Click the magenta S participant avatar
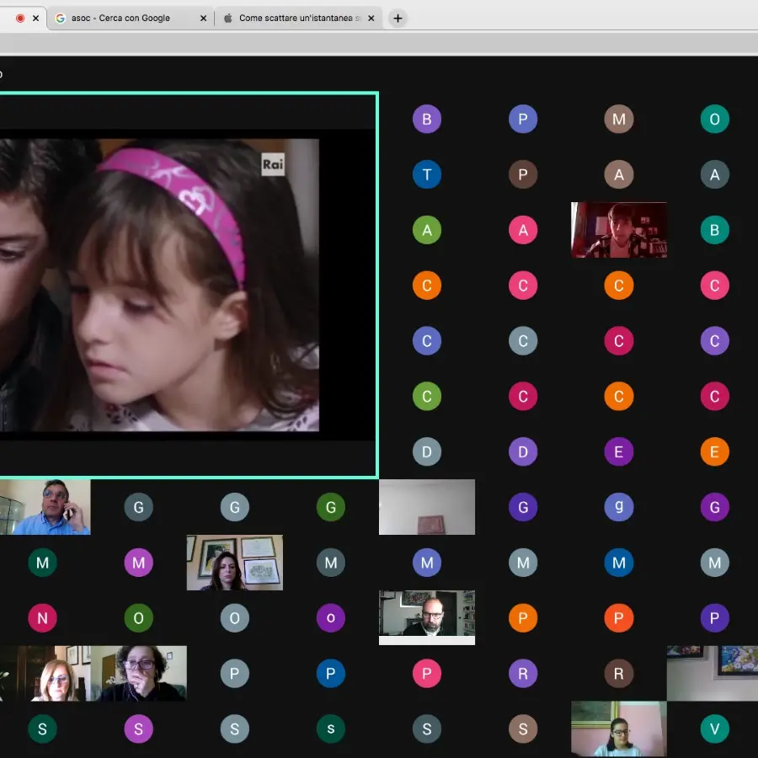Image resolution: width=758 pixels, height=758 pixels. [138, 729]
